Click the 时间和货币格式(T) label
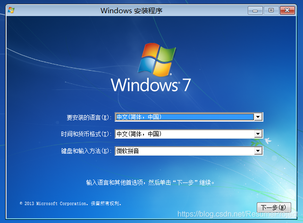Image resolution: width=303 pixels, height=223 pixels. tap(86, 134)
